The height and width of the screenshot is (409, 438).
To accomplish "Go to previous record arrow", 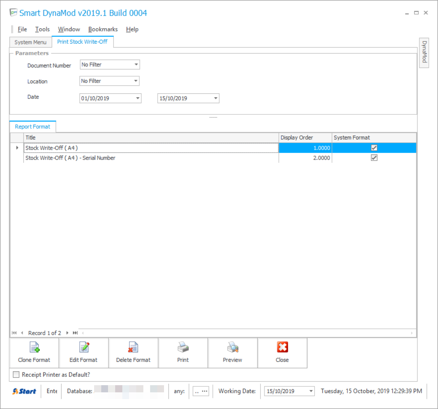I will click(22, 333).
